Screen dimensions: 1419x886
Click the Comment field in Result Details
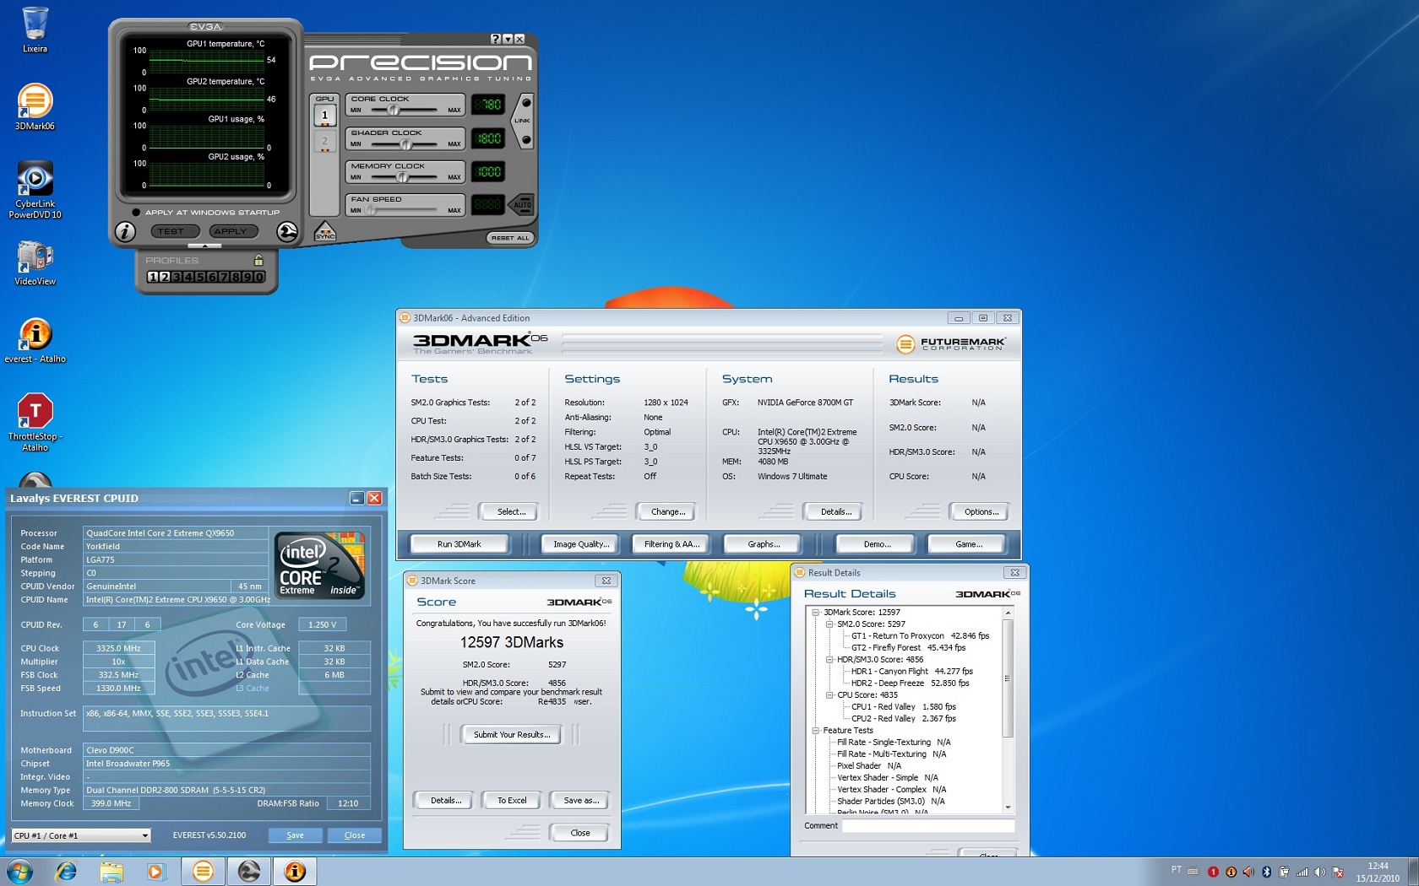click(x=927, y=826)
